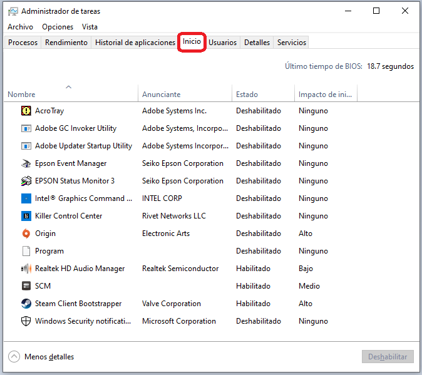Minimize the Task Manager window
Viewport: 422px width, 375px height.
(x=348, y=11)
